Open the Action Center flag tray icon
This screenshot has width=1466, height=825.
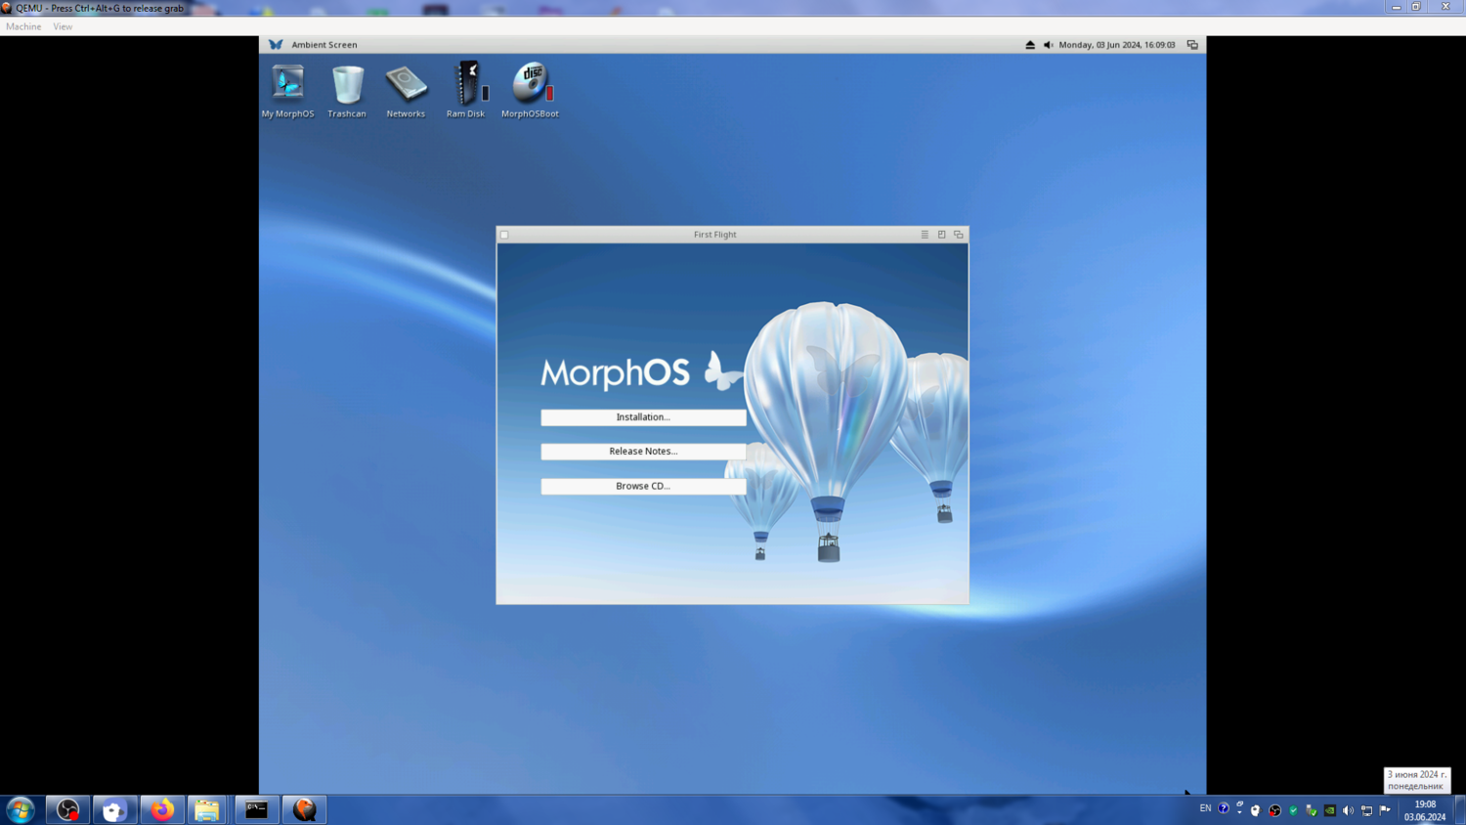(1385, 810)
